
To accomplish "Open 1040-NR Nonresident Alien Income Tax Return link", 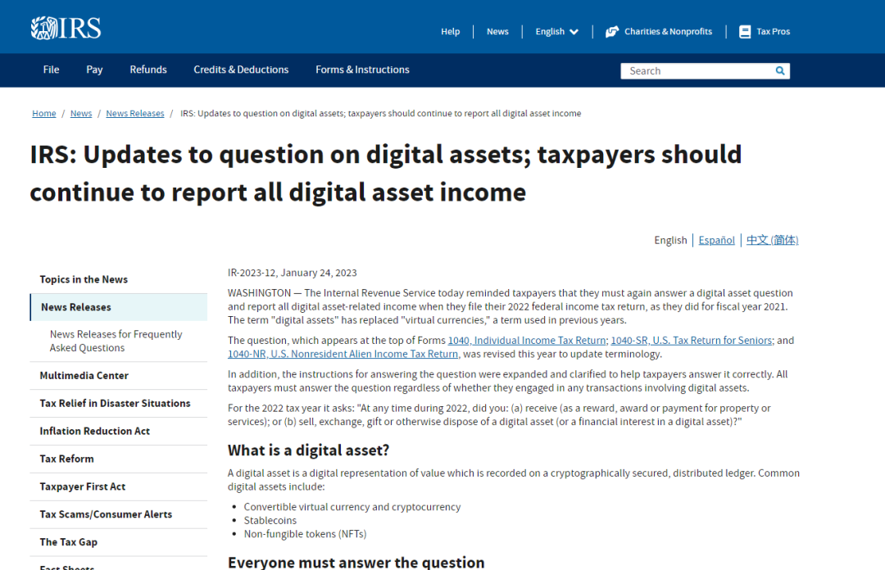I will pyautogui.click(x=343, y=354).
